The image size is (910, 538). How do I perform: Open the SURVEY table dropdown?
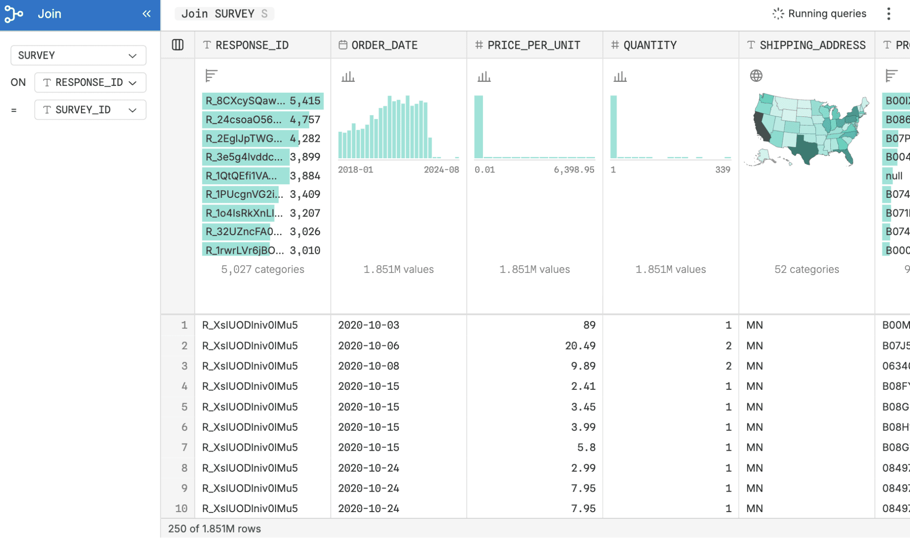tap(78, 55)
